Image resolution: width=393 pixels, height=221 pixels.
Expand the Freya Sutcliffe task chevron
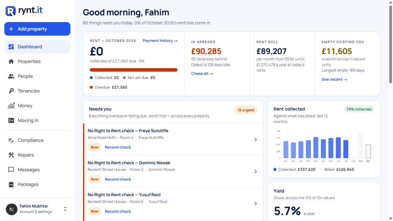[x=256, y=140]
